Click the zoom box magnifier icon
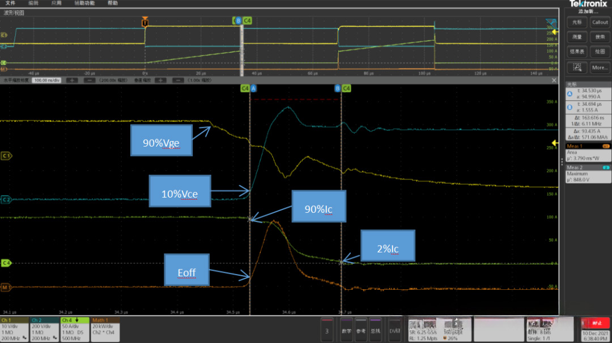The image size is (612, 343). point(577,67)
